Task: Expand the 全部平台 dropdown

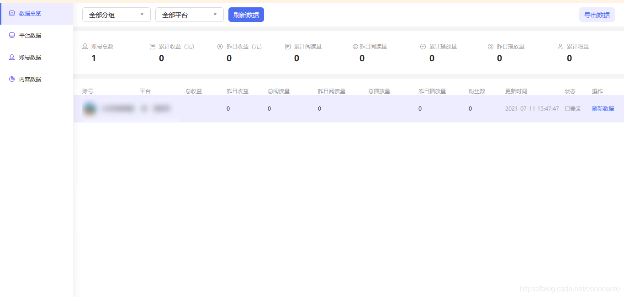Action: [190, 15]
